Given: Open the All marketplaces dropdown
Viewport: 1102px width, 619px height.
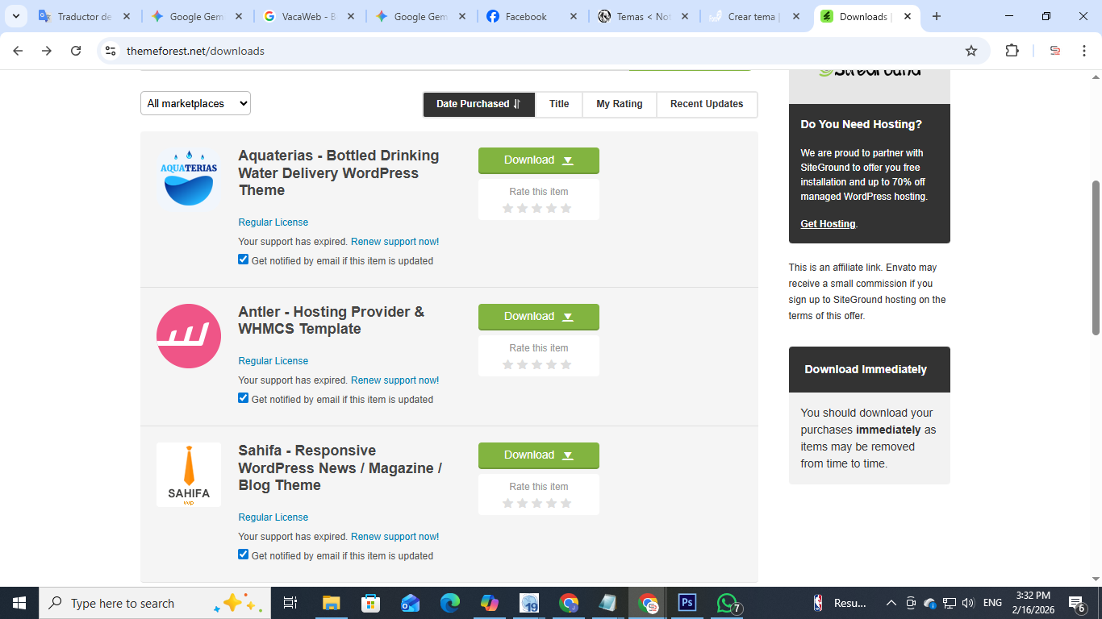Looking at the screenshot, I should [195, 103].
